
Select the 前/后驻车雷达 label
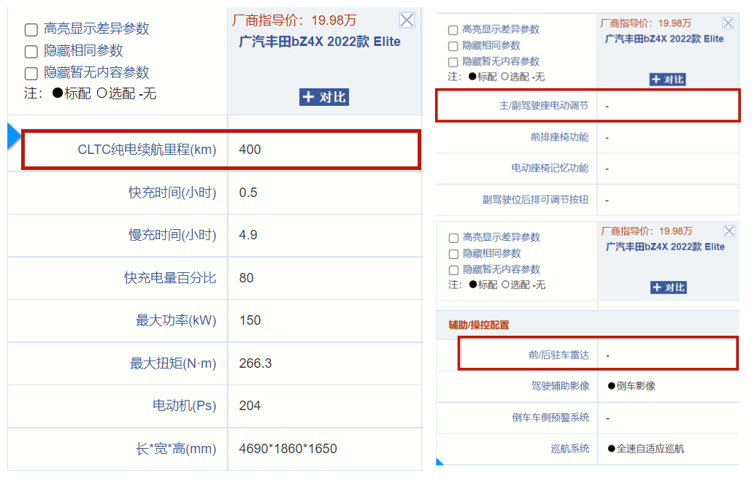(559, 355)
